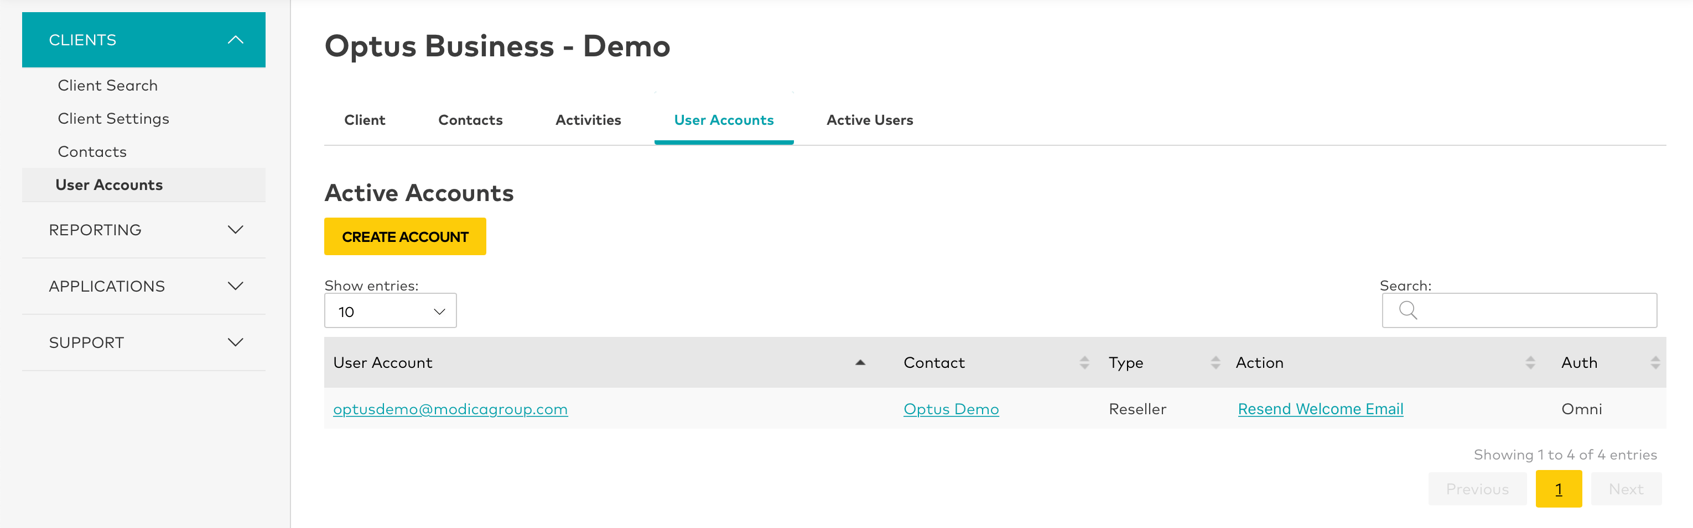This screenshot has width=1693, height=528.
Task: Click the Resend Welcome Email link
Action: 1320,409
